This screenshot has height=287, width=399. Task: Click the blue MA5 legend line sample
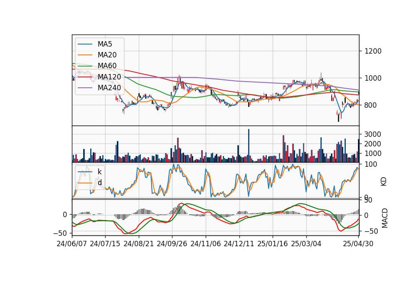point(85,44)
